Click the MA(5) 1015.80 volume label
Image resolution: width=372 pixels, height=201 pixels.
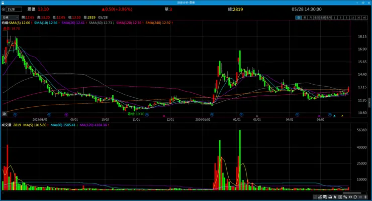(x=35, y=125)
